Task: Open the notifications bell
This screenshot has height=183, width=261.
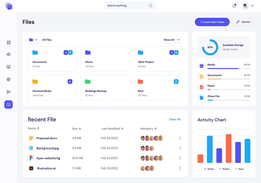Action: [234, 6]
